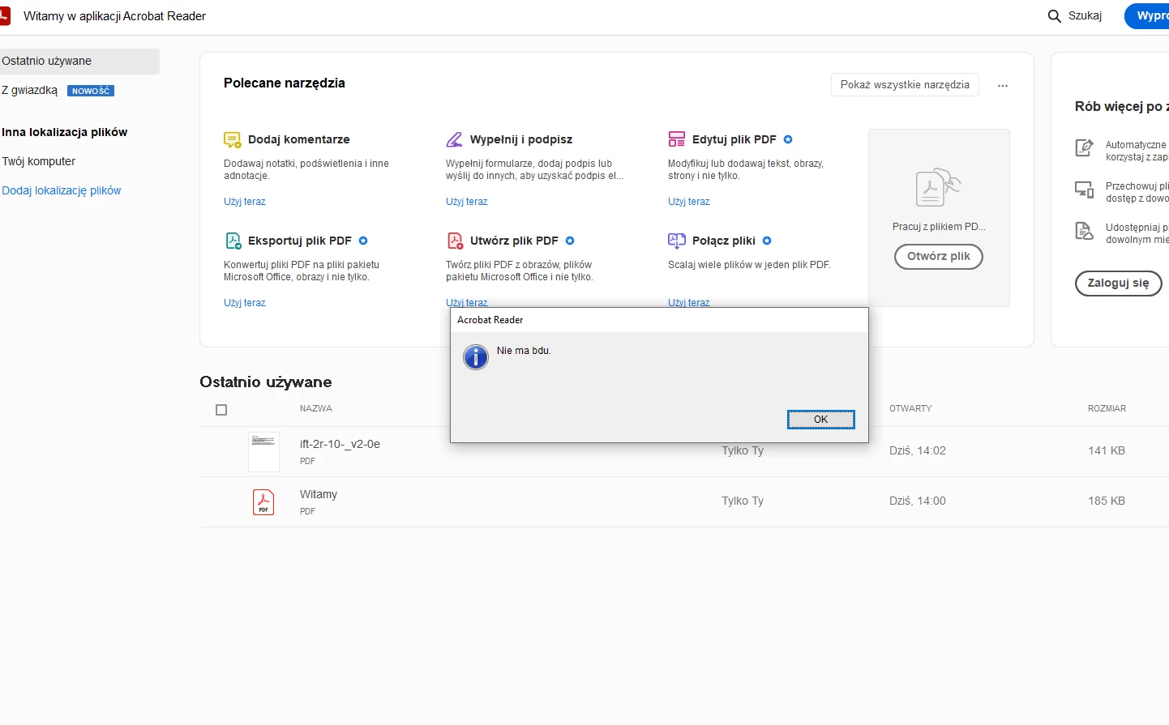The width and height of the screenshot is (1169, 725).
Task: Click Użyj teraz under Dodaj komentarze
Action: pyautogui.click(x=245, y=202)
